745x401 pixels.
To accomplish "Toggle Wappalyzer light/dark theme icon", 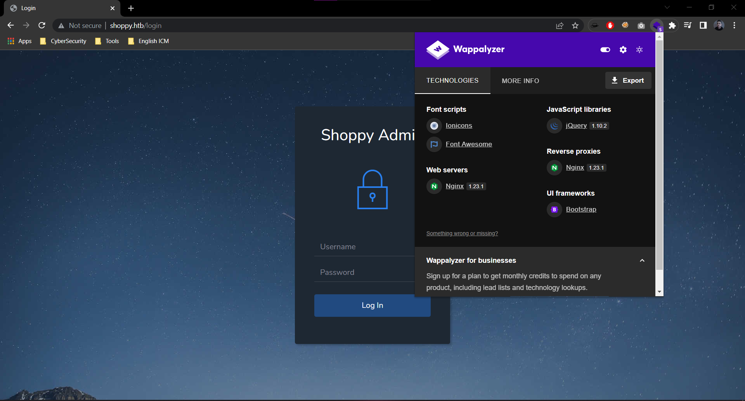I will coord(639,50).
